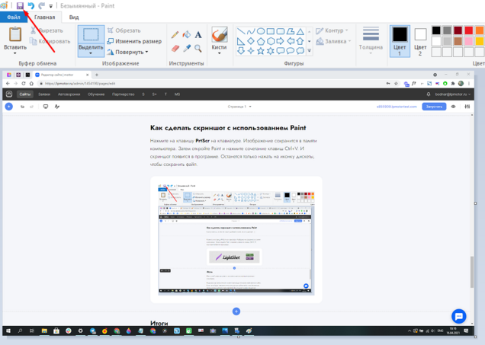Switch to the Вид ribbon tab
The width and height of the screenshot is (485, 345).
click(x=74, y=18)
